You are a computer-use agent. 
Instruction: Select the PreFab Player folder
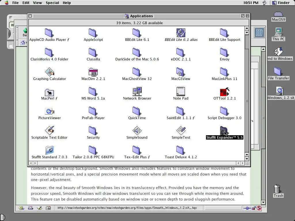(x=92, y=111)
